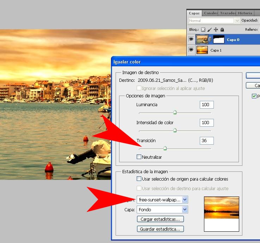260x243 pixels.
Task: Click the link icon between Capa 0 thumbnails
Action: click(210, 40)
